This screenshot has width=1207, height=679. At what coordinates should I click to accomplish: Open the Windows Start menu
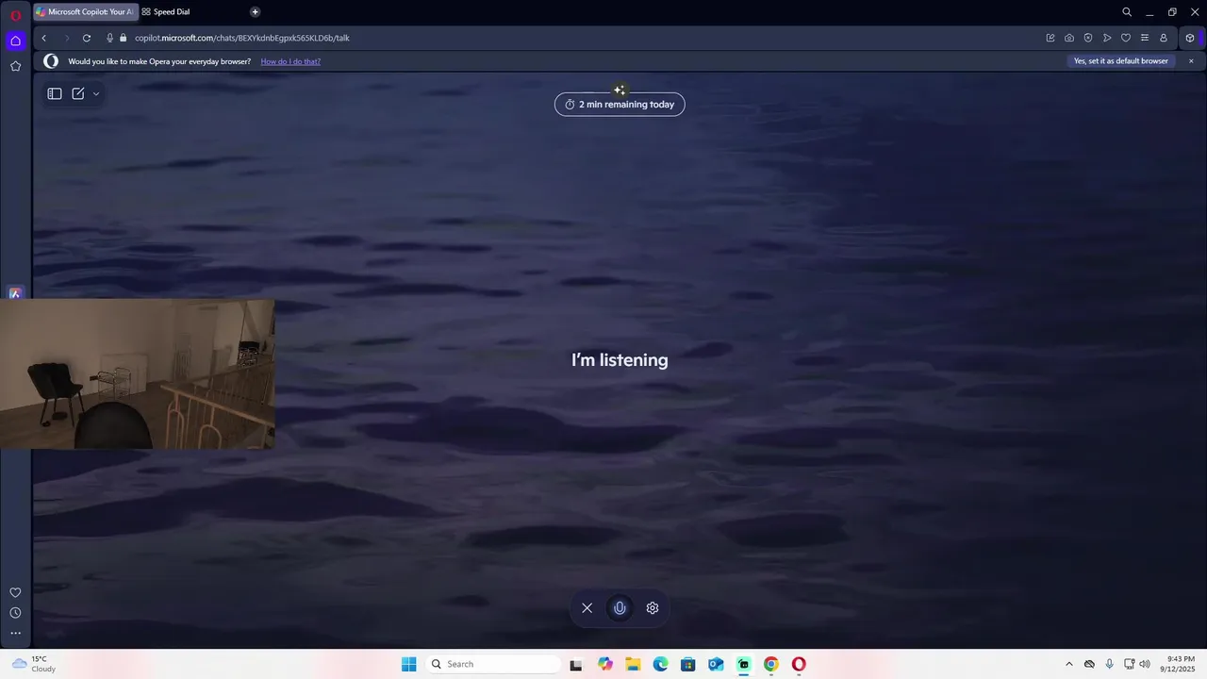408,664
